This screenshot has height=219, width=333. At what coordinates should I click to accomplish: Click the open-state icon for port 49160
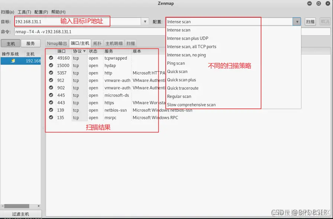[x=51, y=58]
